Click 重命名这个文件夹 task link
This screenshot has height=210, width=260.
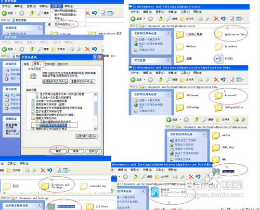(x=186, y=140)
